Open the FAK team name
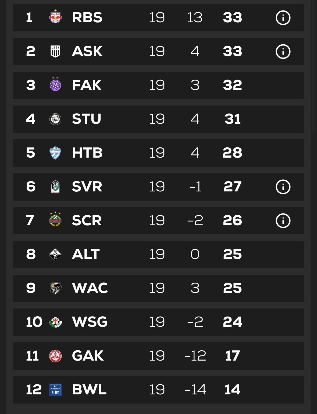The image size is (317, 414). [87, 85]
